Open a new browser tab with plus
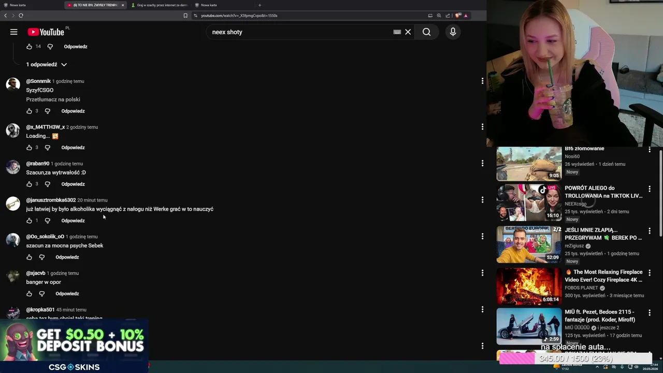663x373 pixels. [260, 5]
